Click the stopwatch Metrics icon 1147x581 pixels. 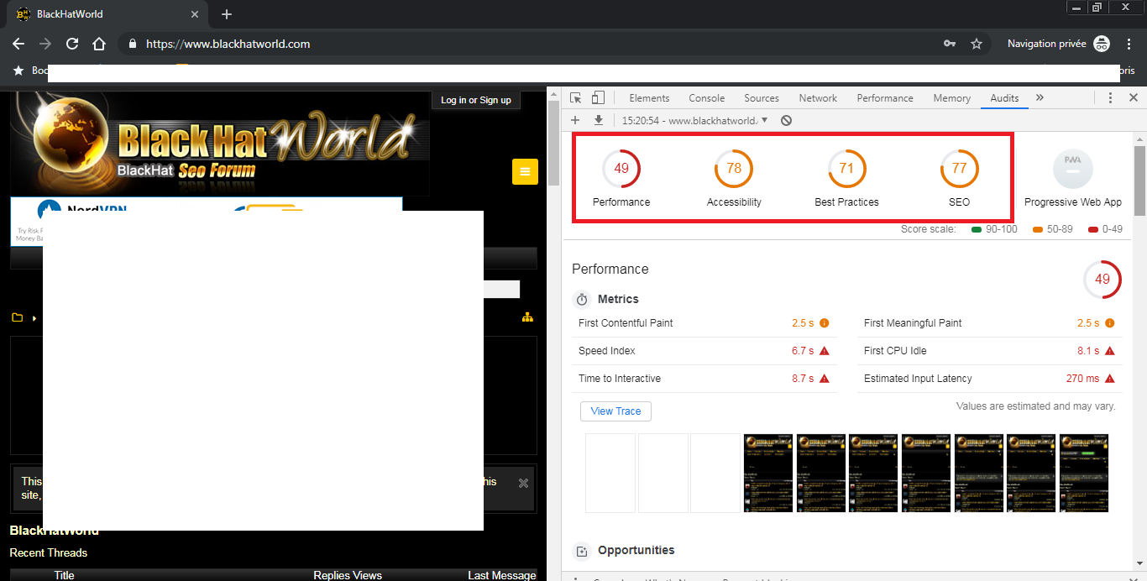(582, 300)
